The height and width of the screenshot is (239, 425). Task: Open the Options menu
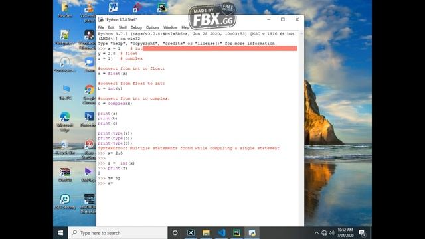[x=153, y=27]
